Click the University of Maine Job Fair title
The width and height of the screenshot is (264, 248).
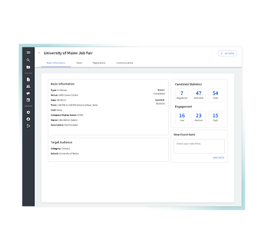68,53
